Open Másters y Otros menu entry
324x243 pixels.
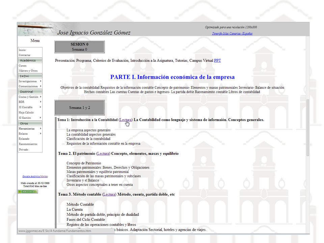click(x=28, y=71)
